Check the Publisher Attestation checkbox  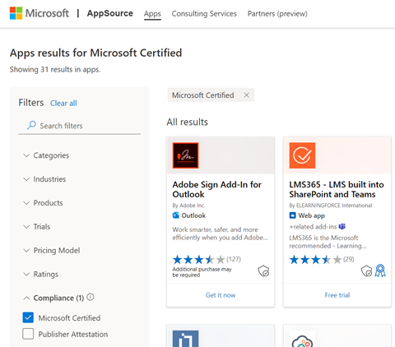pyautogui.click(x=28, y=334)
